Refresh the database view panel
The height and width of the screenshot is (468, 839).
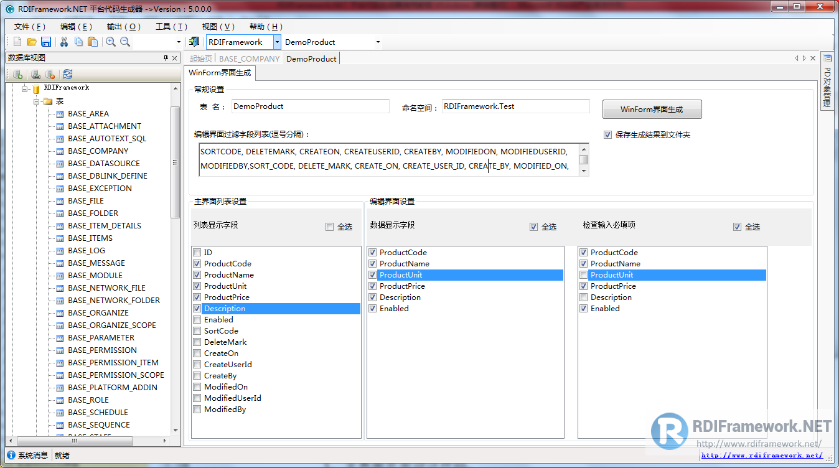(x=68, y=73)
